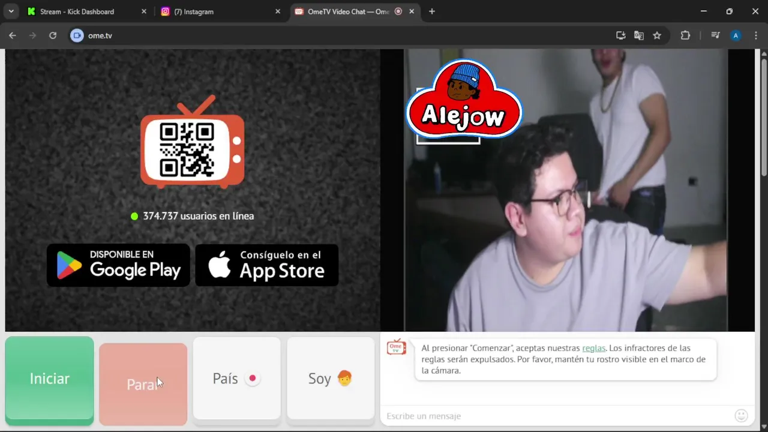This screenshot has height=432, width=768.
Task: Click the OmeTV logo in chat message
Action: [396, 347]
